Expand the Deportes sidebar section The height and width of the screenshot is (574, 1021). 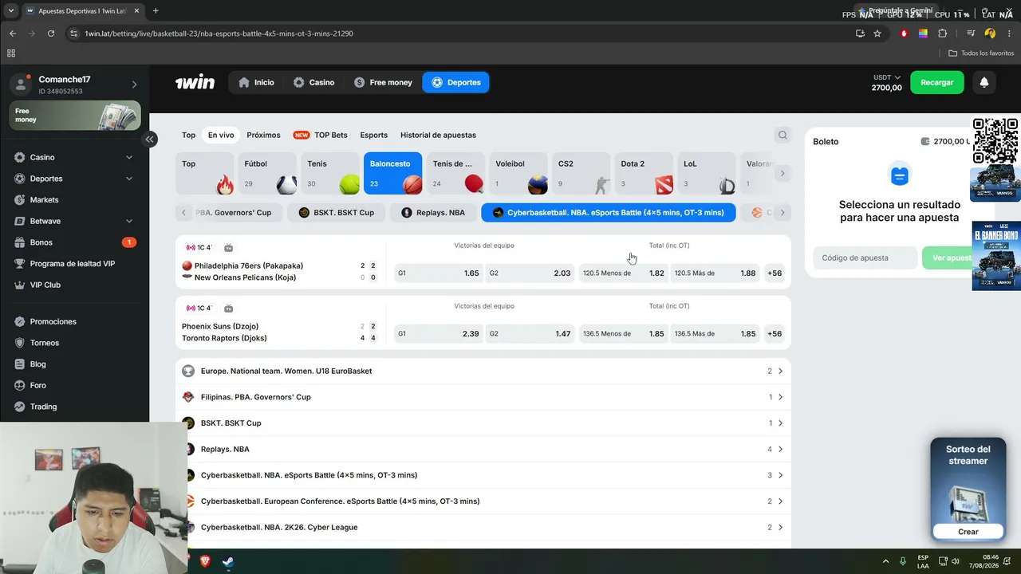tap(129, 179)
